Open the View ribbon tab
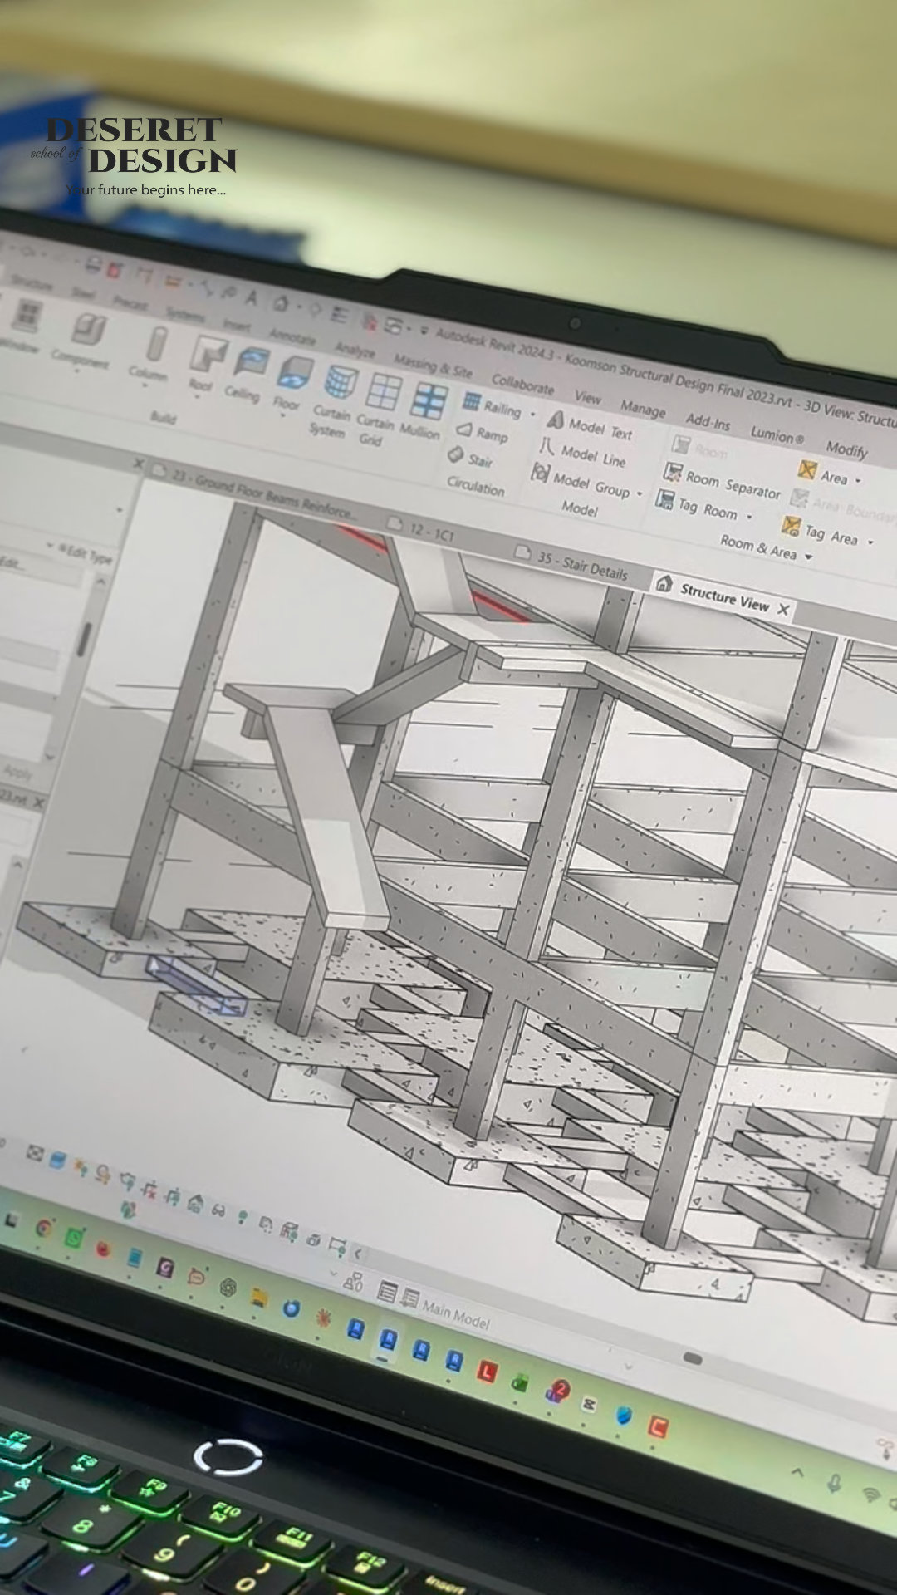Screen dimensions: 897x1595 587,397
